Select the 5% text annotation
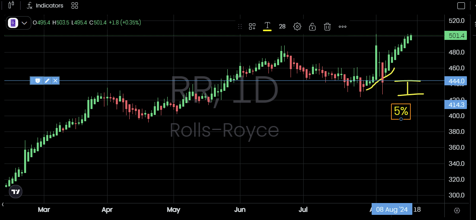The height and width of the screenshot is (220, 476). tap(401, 111)
